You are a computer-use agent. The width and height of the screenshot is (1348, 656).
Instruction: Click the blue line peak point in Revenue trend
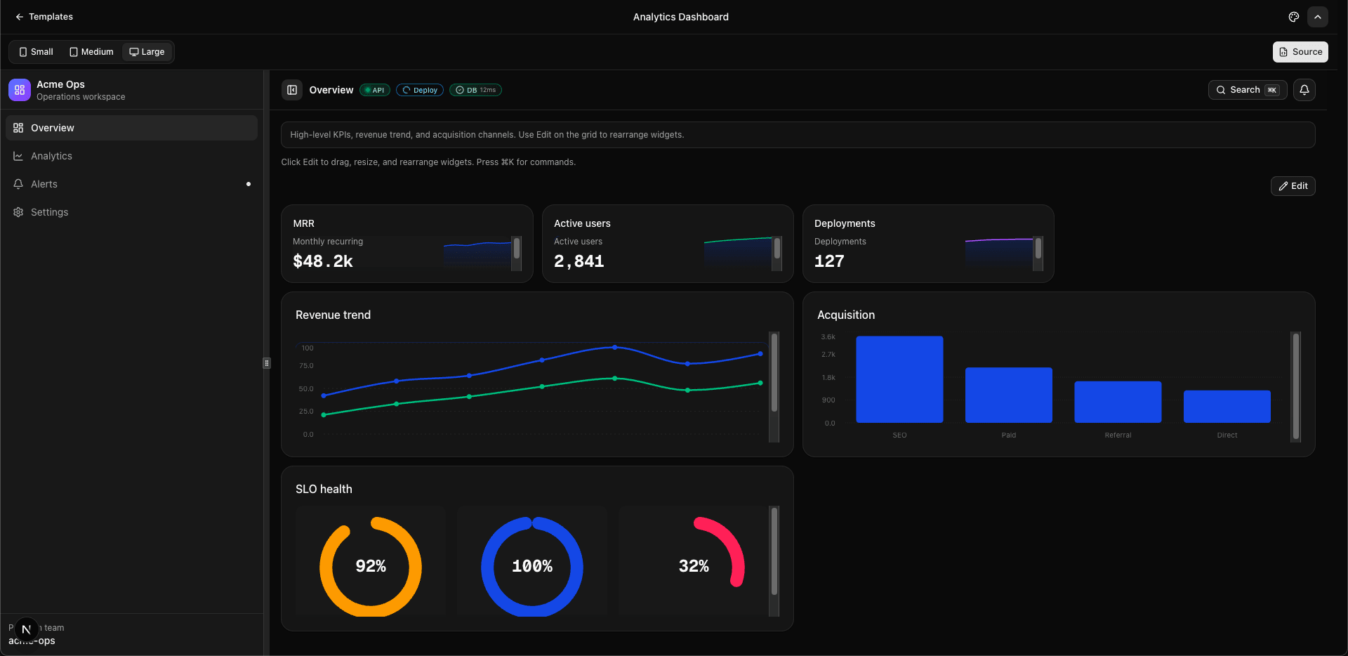pyautogui.click(x=615, y=347)
